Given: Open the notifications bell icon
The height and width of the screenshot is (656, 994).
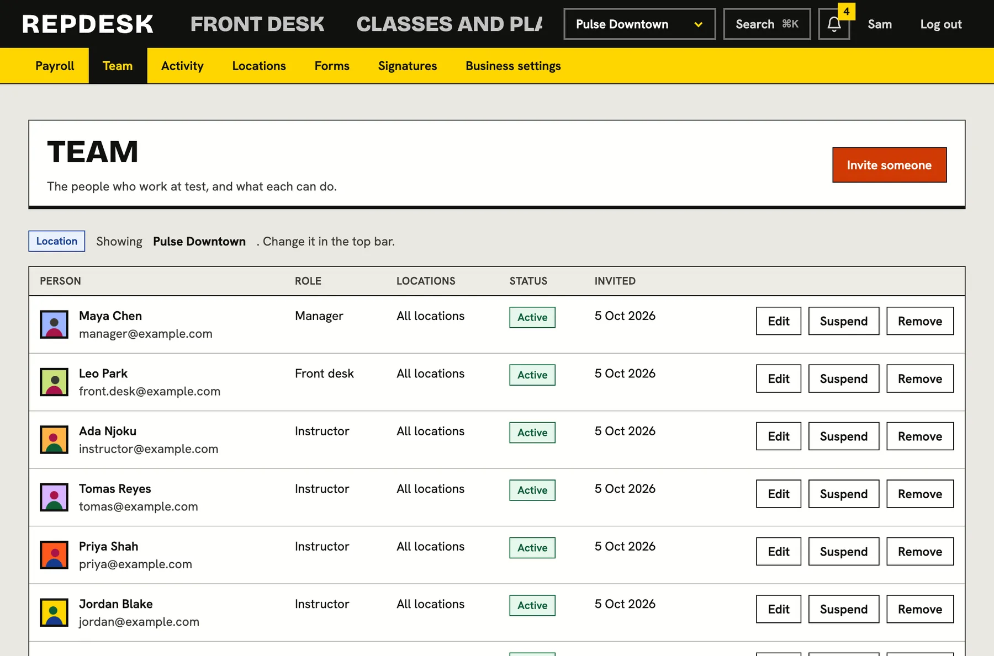Looking at the screenshot, I should pos(834,24).
